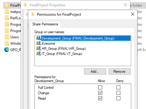Click the Read permission label

point(42,98)
